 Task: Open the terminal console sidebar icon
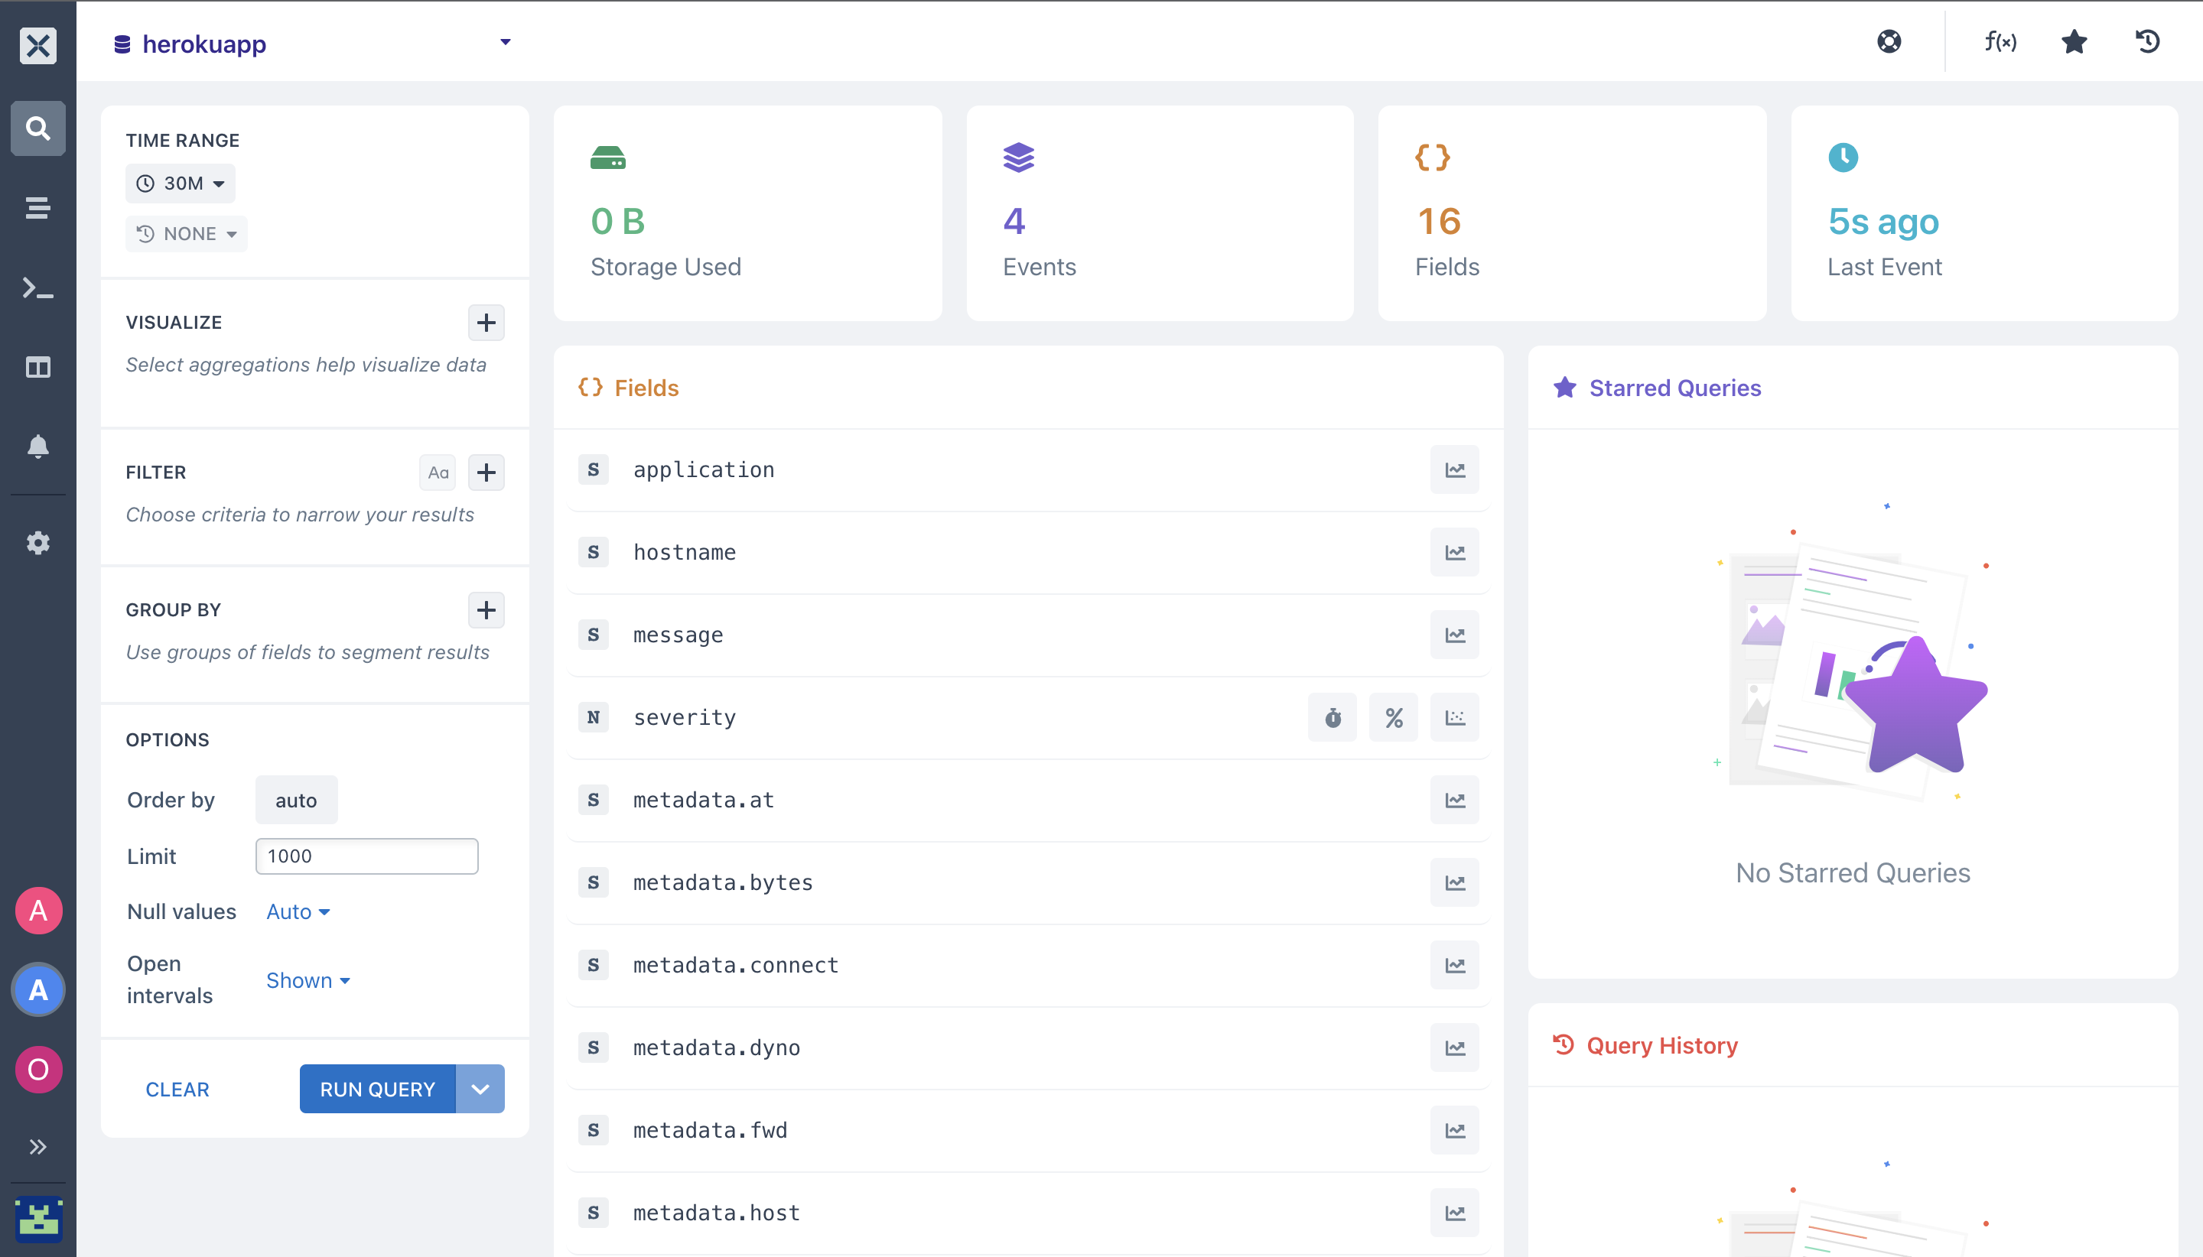click(x=38, y=287)
